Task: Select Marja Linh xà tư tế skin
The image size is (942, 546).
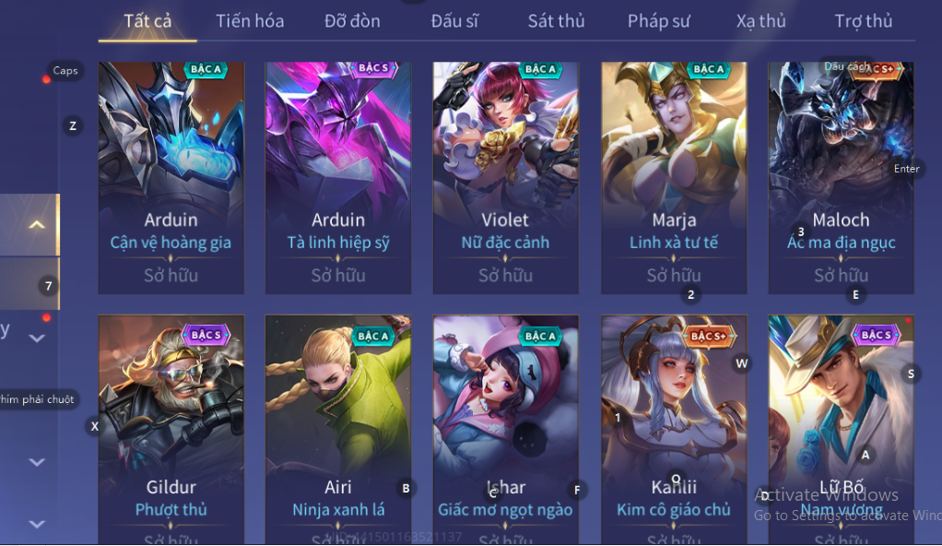Action: tap(674, 177)
